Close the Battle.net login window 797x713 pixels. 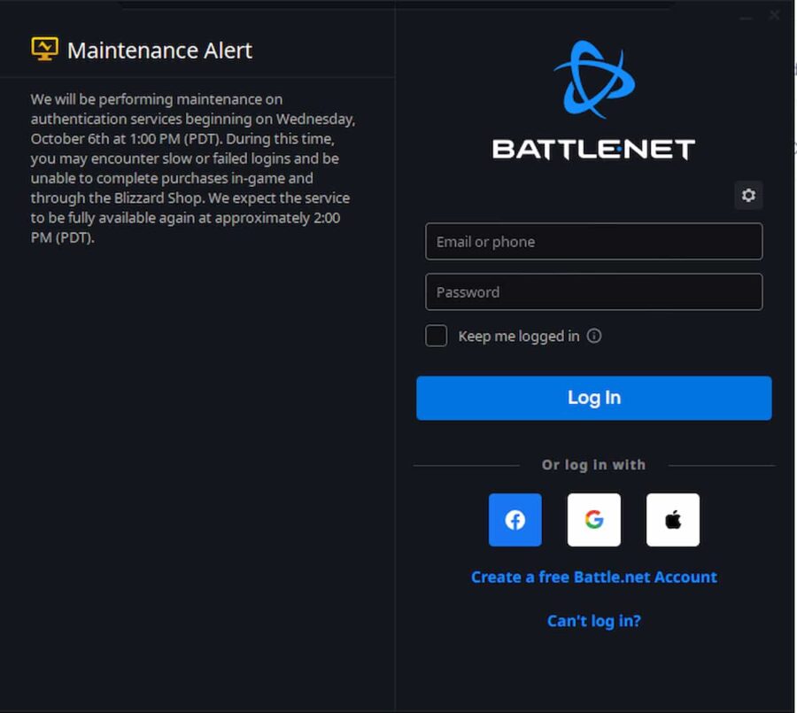click(774, 15)
